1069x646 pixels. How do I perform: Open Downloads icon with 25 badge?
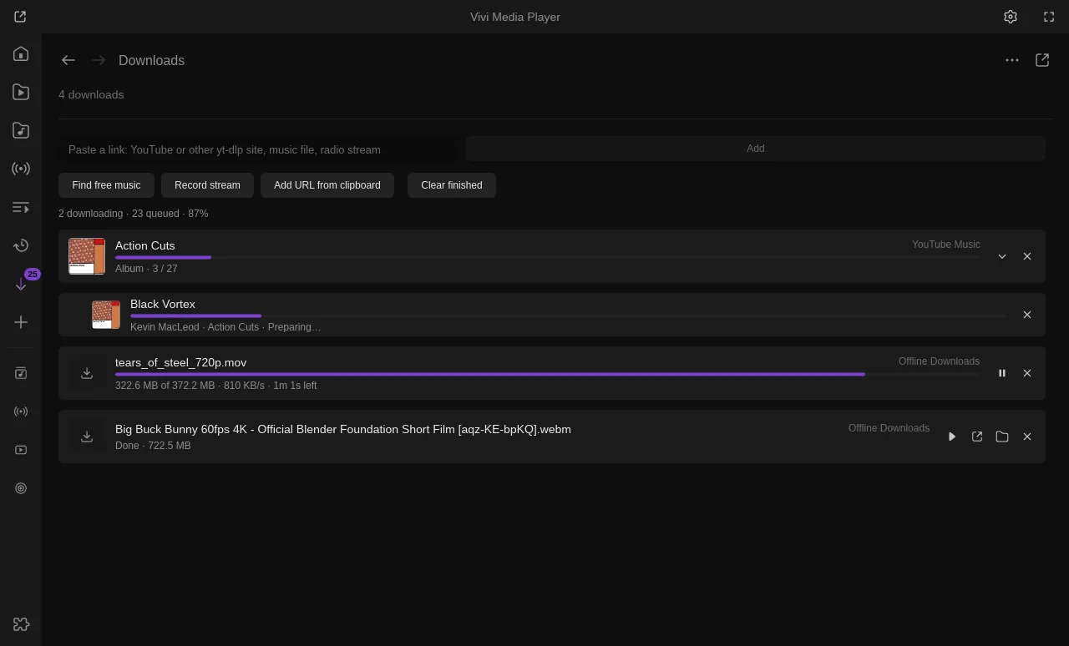[x=21, y=284]
